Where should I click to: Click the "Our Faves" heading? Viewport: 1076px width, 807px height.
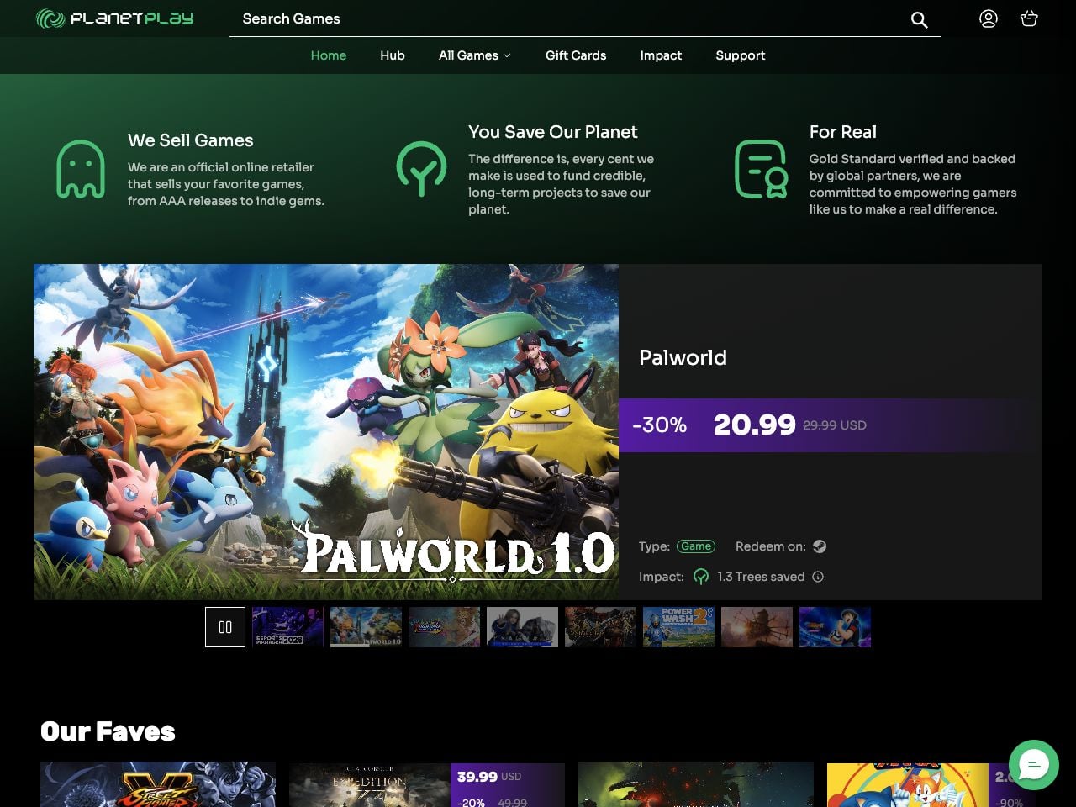(108, 731)
